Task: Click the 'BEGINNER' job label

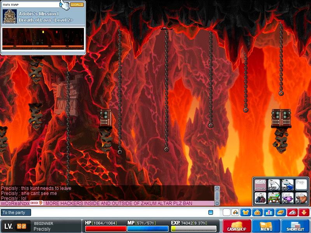Action: tap(44, 223)
